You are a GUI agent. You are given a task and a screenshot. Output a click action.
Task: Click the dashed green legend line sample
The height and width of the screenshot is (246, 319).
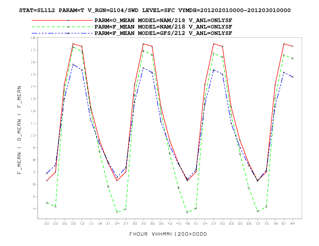tap(62, 27)
